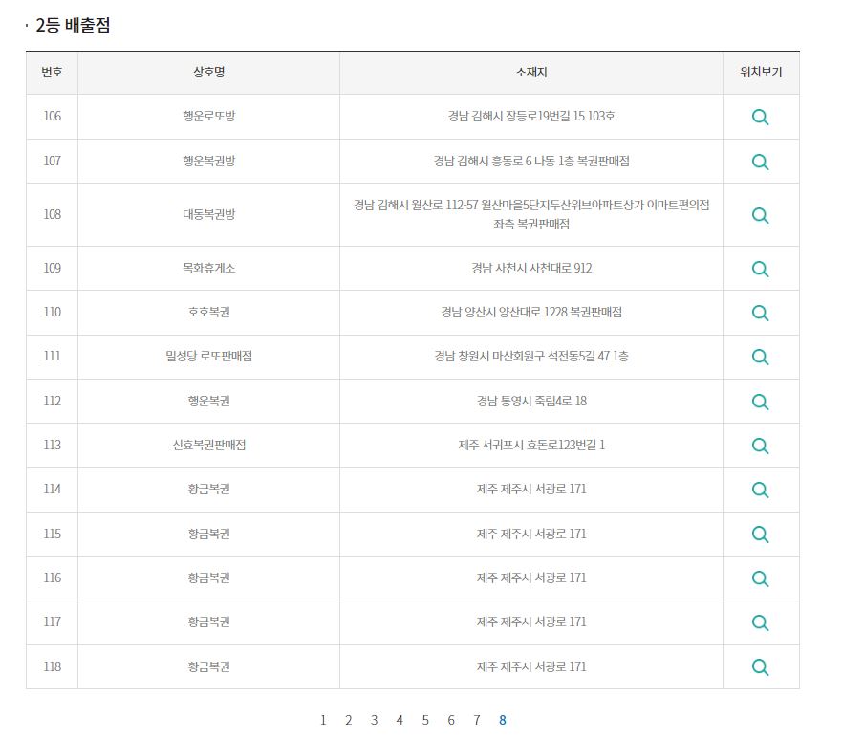Open location view for row 110 호호복권
Viewport: 843px width, 742px height.
click(x=760, y=313)
